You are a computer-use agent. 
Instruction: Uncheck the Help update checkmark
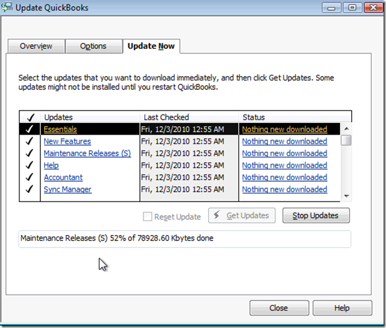30,165
